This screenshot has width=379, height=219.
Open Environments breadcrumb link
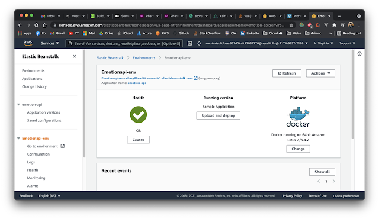[x=144, y=58]
